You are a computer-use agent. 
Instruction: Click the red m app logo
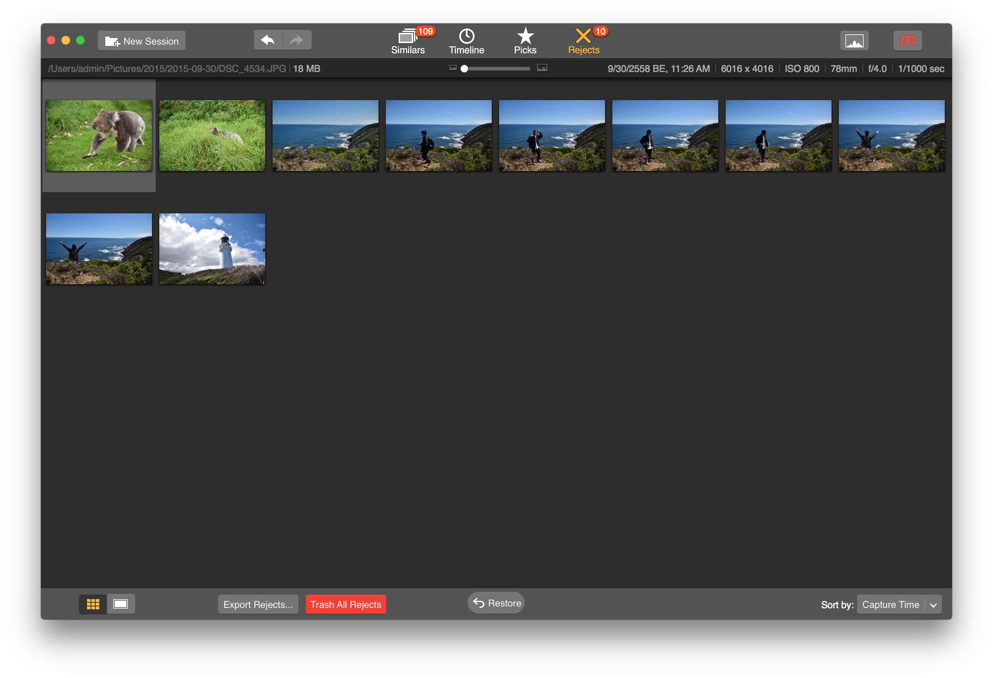[907, 40]
